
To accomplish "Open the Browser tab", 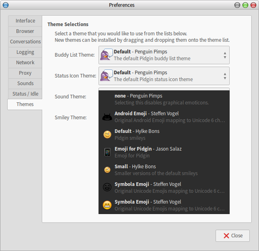I will pos(25,31).
